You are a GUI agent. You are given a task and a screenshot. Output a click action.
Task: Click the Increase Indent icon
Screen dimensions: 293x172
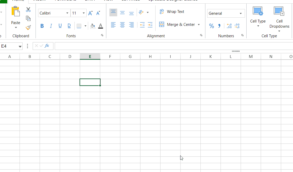[150, 25]
